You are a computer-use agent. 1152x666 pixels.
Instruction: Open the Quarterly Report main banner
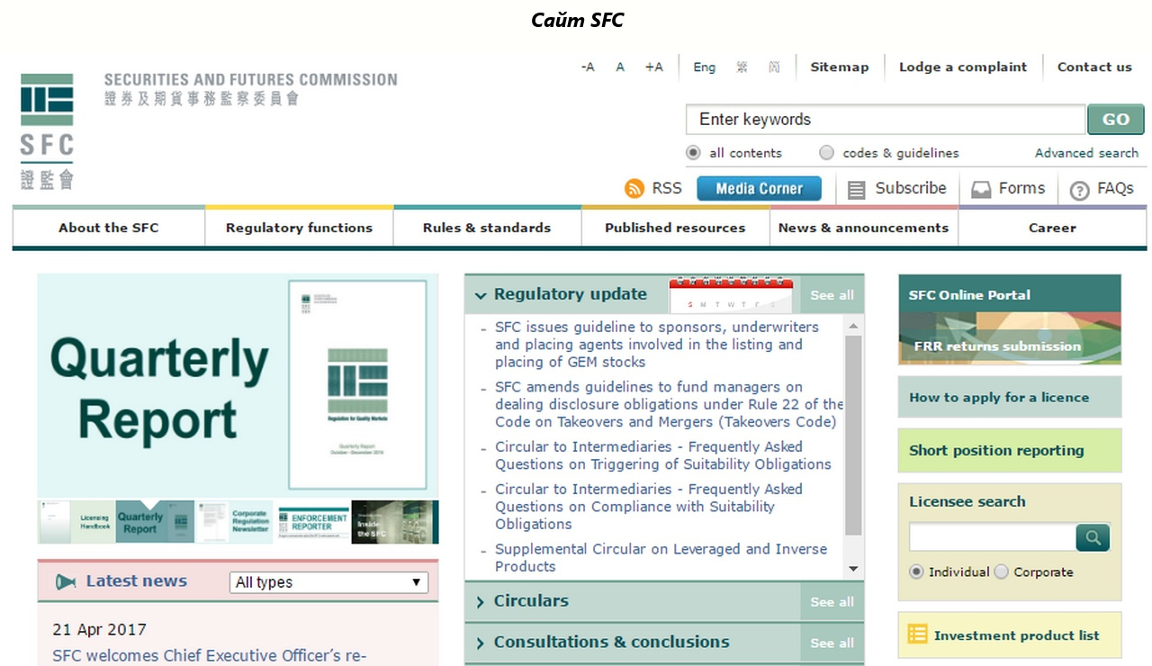[x=238, y=385]
